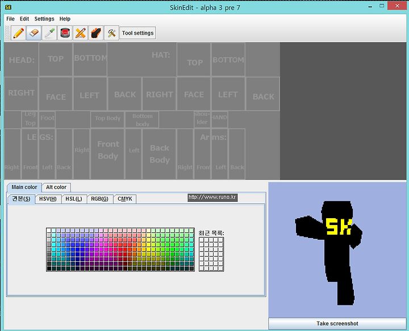The height and width of the screenshot is (331, 409).
Task: Activate the red Paint Bucket fill tool
Action: coord(65,33)
